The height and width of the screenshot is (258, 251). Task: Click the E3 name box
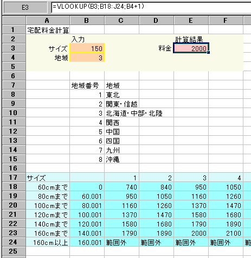point(25,8)
